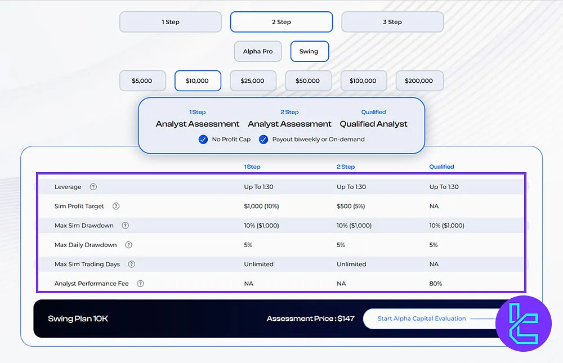Click the No Profit Cap checkmark icon
The height and width of the screenshot is (363, 563).
[203, 140]
